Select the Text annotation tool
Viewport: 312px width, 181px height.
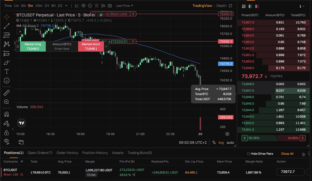click(x=7, y=71)
